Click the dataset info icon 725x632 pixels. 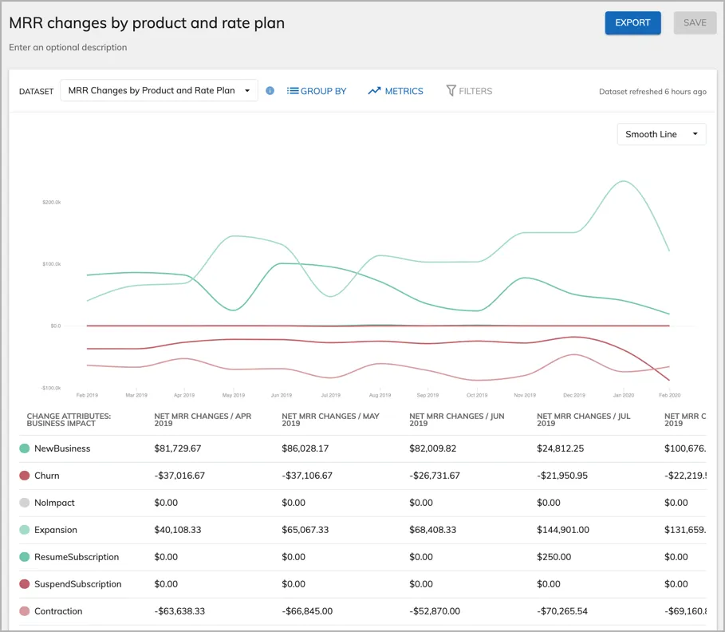point(270,91)
